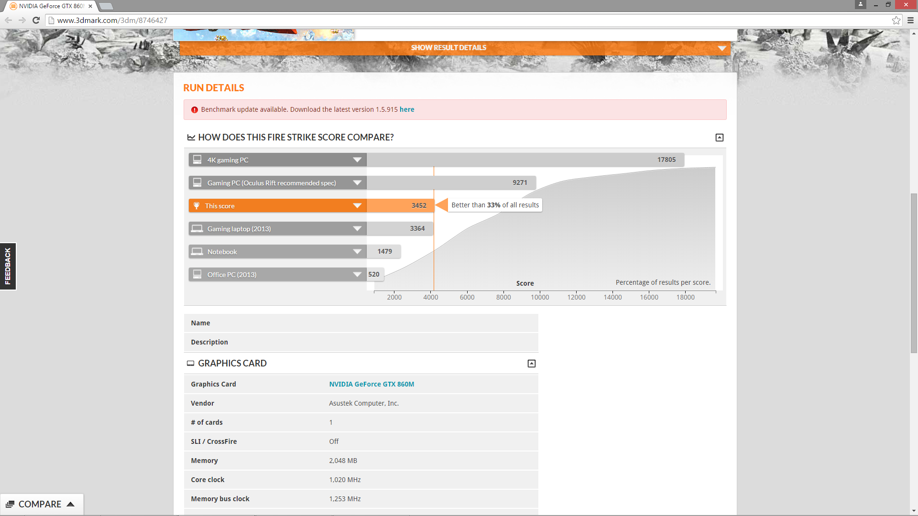The width and height of the screenshot is (918, 516).
Task: Select the NVIDIA GeForce GTX 860M browser tab
Action: 50,6
